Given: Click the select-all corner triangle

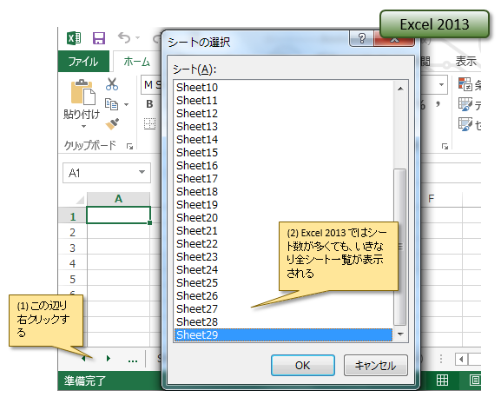Looking at the screenshot, I should (80, 199).
